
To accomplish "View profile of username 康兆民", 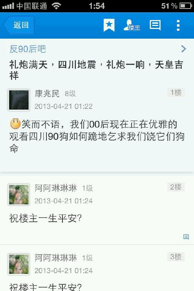I will pyautogui.click(x=47, y=93).
